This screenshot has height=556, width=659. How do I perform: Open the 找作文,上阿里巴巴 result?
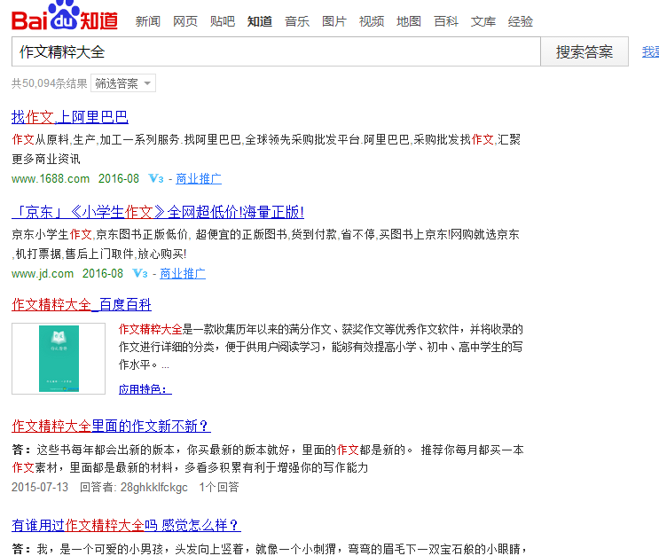[x=70, y=117]
